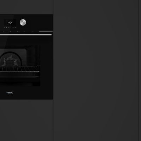Click the TEKA logo on the oven door
Image resolution: width=141 pixels, height=141 pixels.
(10, 93)
